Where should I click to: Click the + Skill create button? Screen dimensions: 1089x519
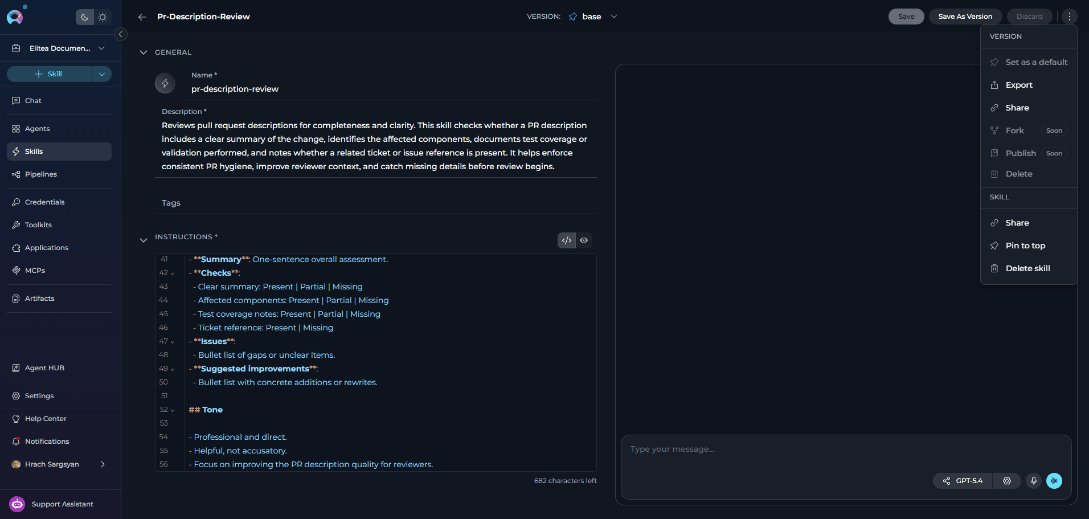[49, 74]
